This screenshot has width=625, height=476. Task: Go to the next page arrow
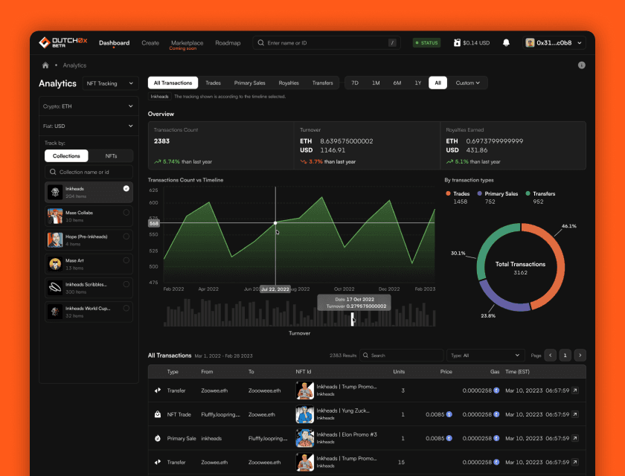click(x=580, y=355)
